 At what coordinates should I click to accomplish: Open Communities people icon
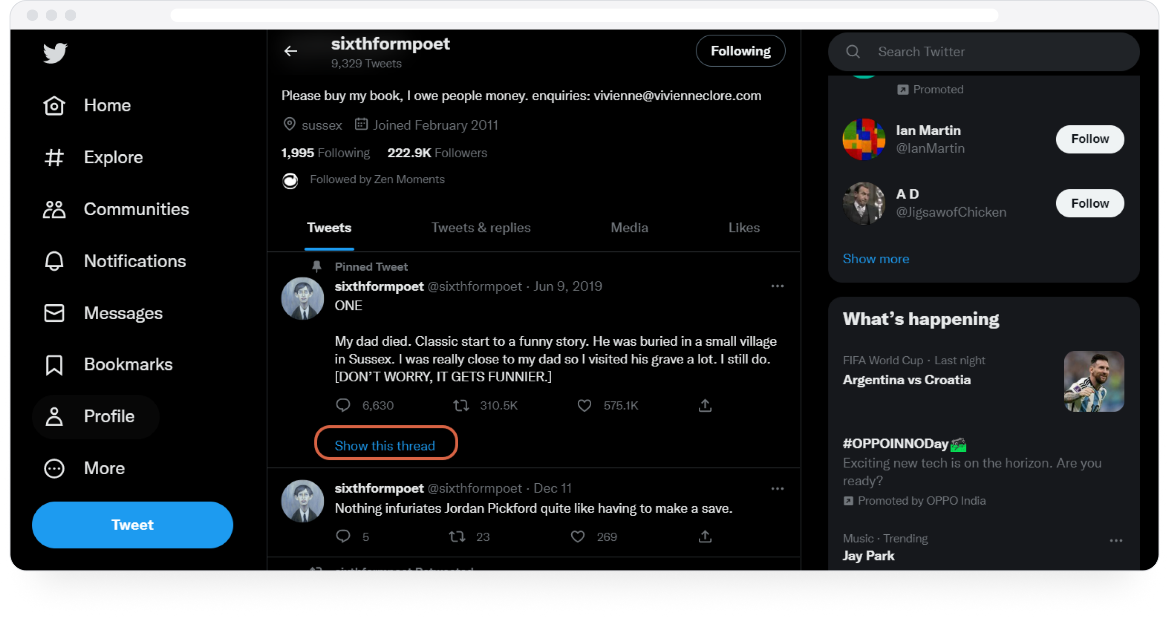54,209
